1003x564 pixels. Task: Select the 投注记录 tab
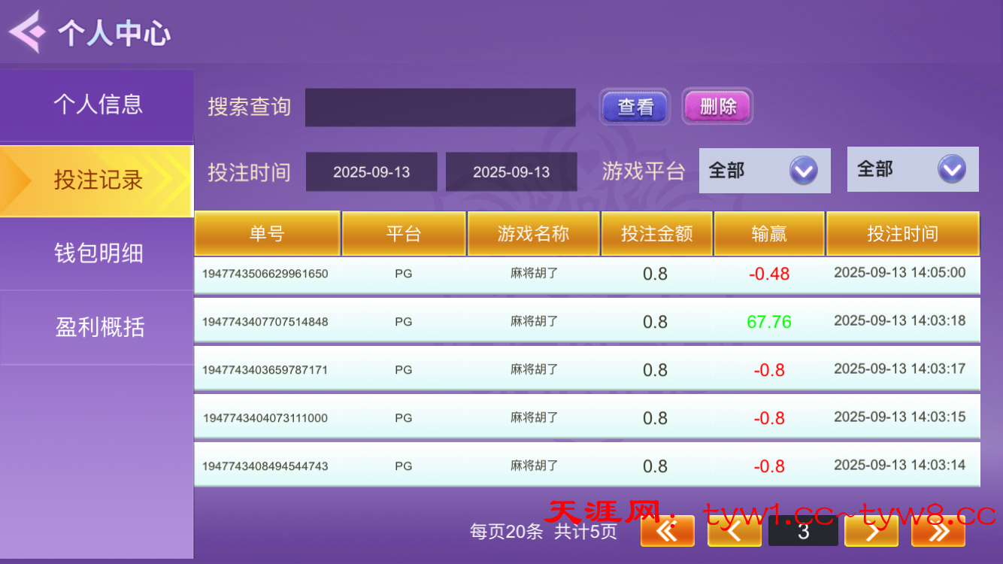(97, 180)
